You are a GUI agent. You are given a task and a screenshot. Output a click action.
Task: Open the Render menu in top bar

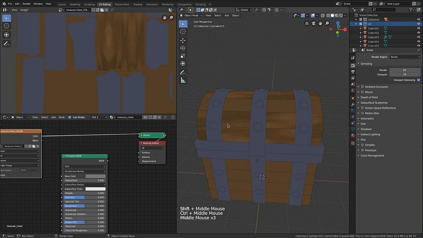26,4
